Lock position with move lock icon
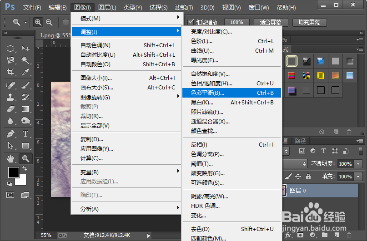 298,176
